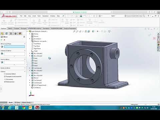
Task: Click the Faces to Mirror selection box
Action: [x=14, y=62]
